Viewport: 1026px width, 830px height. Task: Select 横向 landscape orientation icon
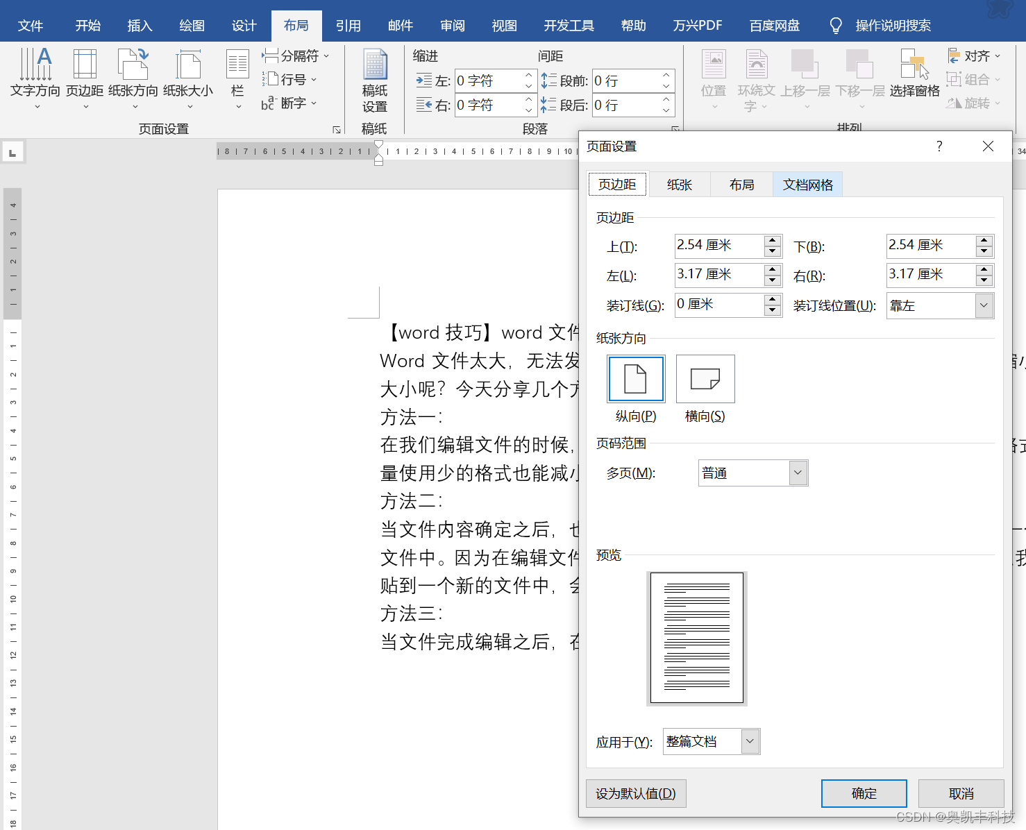click(705, 379)
